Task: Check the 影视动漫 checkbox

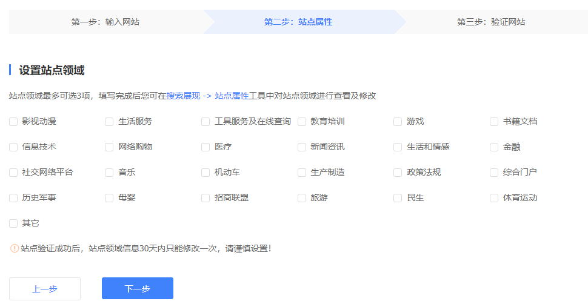Action: tap(13, 122)
